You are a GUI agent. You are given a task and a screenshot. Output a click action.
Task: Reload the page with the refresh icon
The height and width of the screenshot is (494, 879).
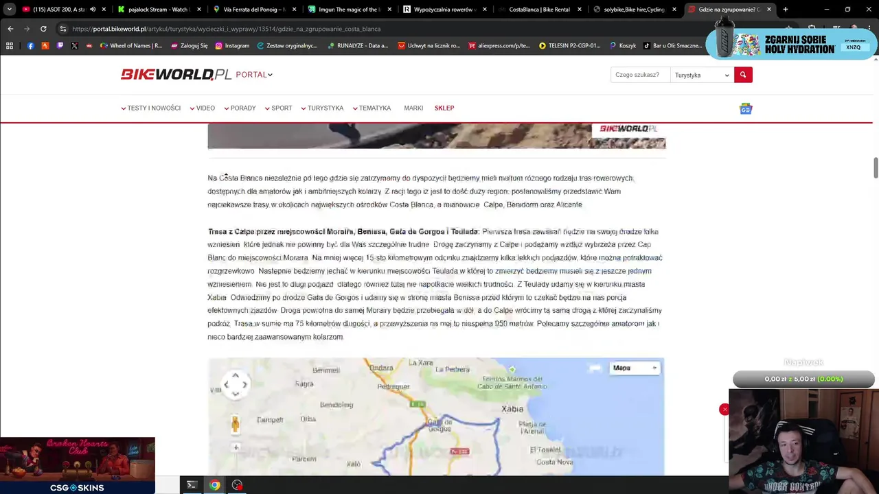pos(43,29)
